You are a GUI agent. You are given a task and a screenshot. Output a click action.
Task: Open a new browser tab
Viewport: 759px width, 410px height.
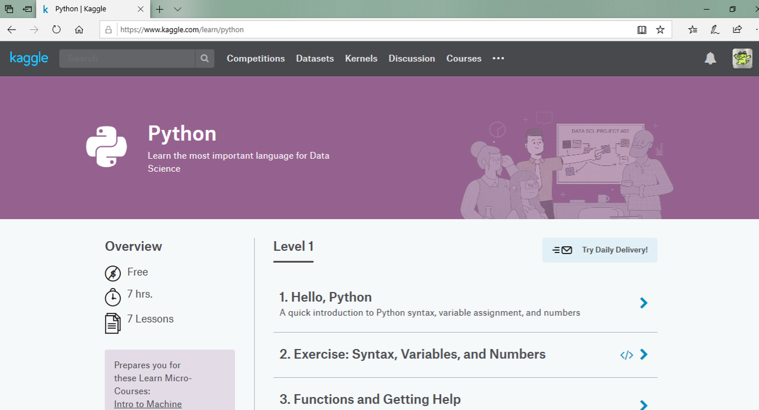tap(159, 9)
